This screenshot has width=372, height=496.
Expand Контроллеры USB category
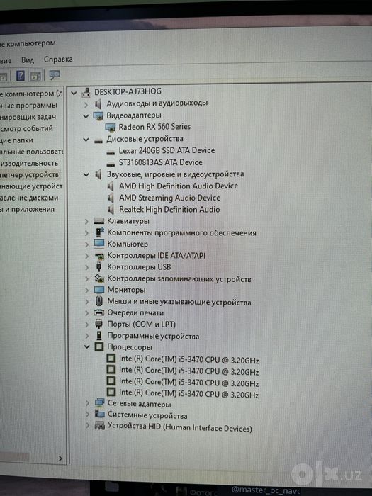coord(86,267)
